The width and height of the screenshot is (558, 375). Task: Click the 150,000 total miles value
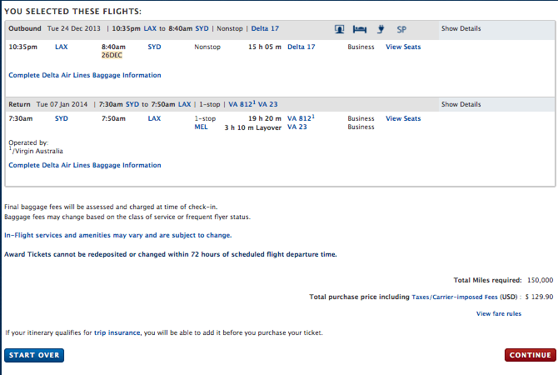[540, 280]
